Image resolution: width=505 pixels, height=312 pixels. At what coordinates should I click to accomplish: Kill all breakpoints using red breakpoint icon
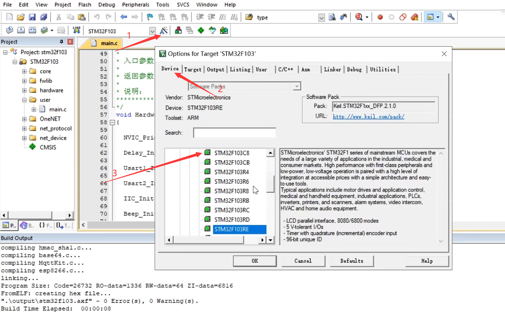415,17
